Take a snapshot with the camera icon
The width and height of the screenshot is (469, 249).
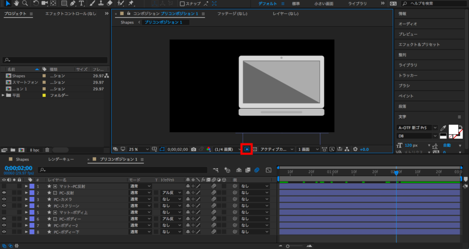coord(194,149)
